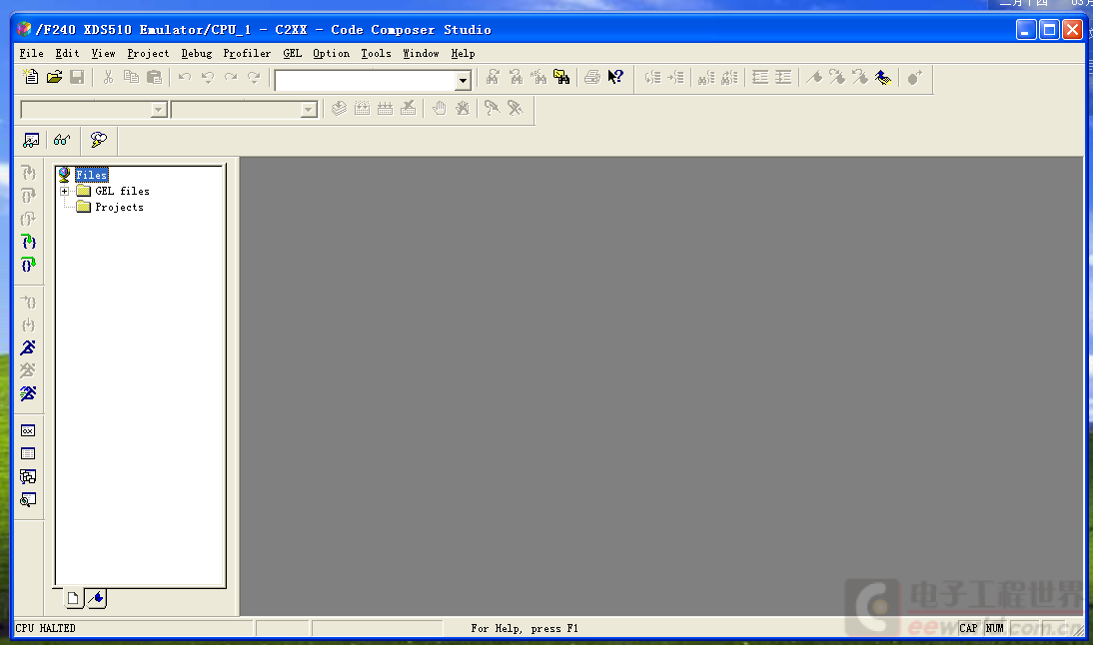Viewport: 1093px width, 645px height.
Task: Select the Projects folder
Action: click(x=119, y=208)
